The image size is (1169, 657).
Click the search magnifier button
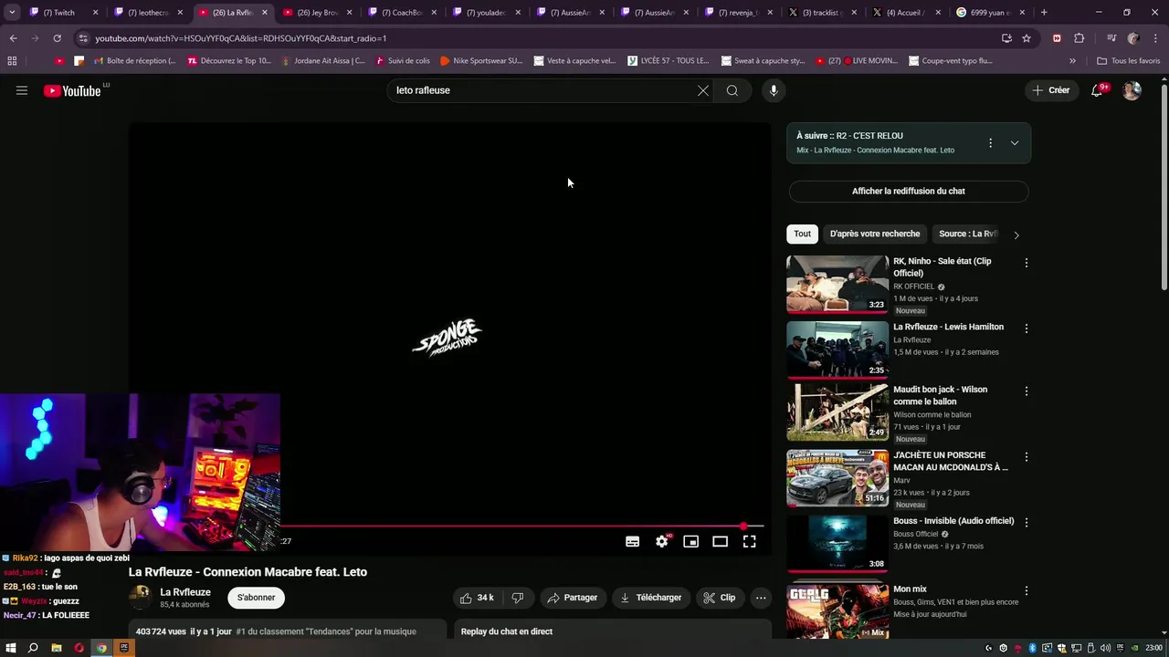tap(732, 90)
